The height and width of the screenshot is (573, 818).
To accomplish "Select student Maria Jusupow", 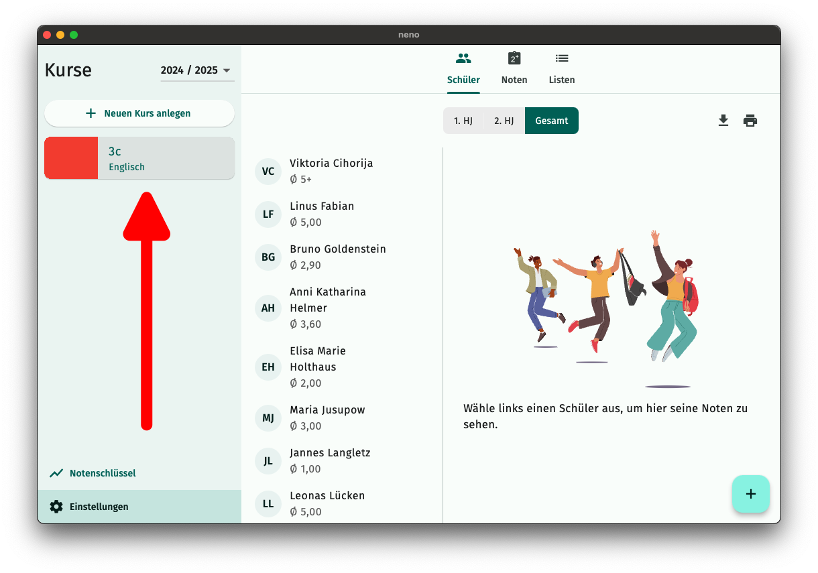I will (x=342, y=418).
